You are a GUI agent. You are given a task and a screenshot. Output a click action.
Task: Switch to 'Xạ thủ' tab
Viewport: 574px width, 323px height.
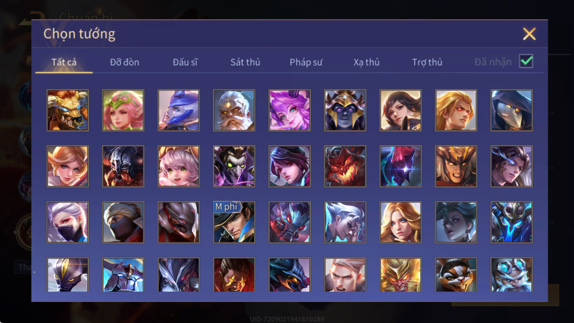366,62
